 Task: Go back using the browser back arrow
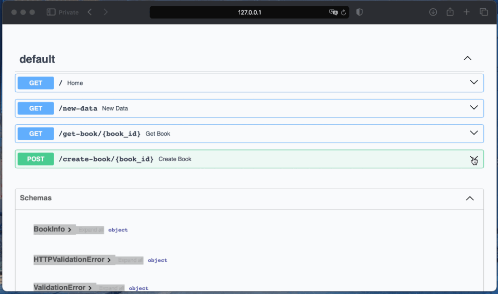89,12
